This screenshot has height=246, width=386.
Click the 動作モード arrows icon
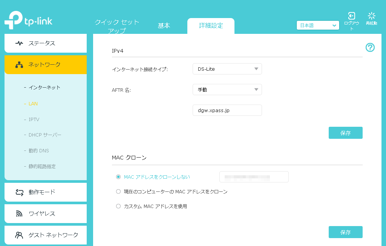pos(19,192)
